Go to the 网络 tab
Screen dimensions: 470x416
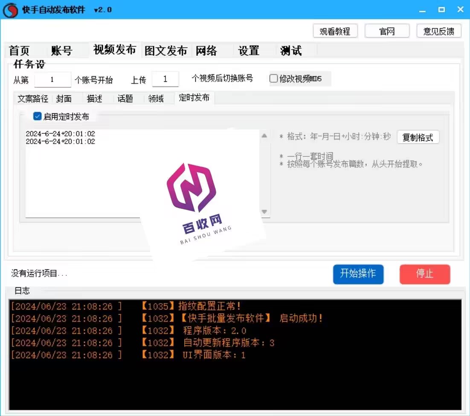(x=206, y=50)
